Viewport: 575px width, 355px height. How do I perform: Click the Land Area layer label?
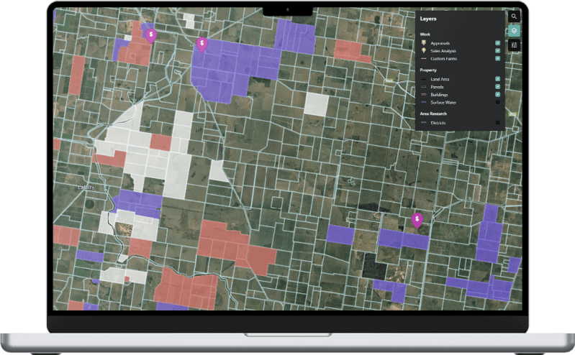click(x=440, y=79)
